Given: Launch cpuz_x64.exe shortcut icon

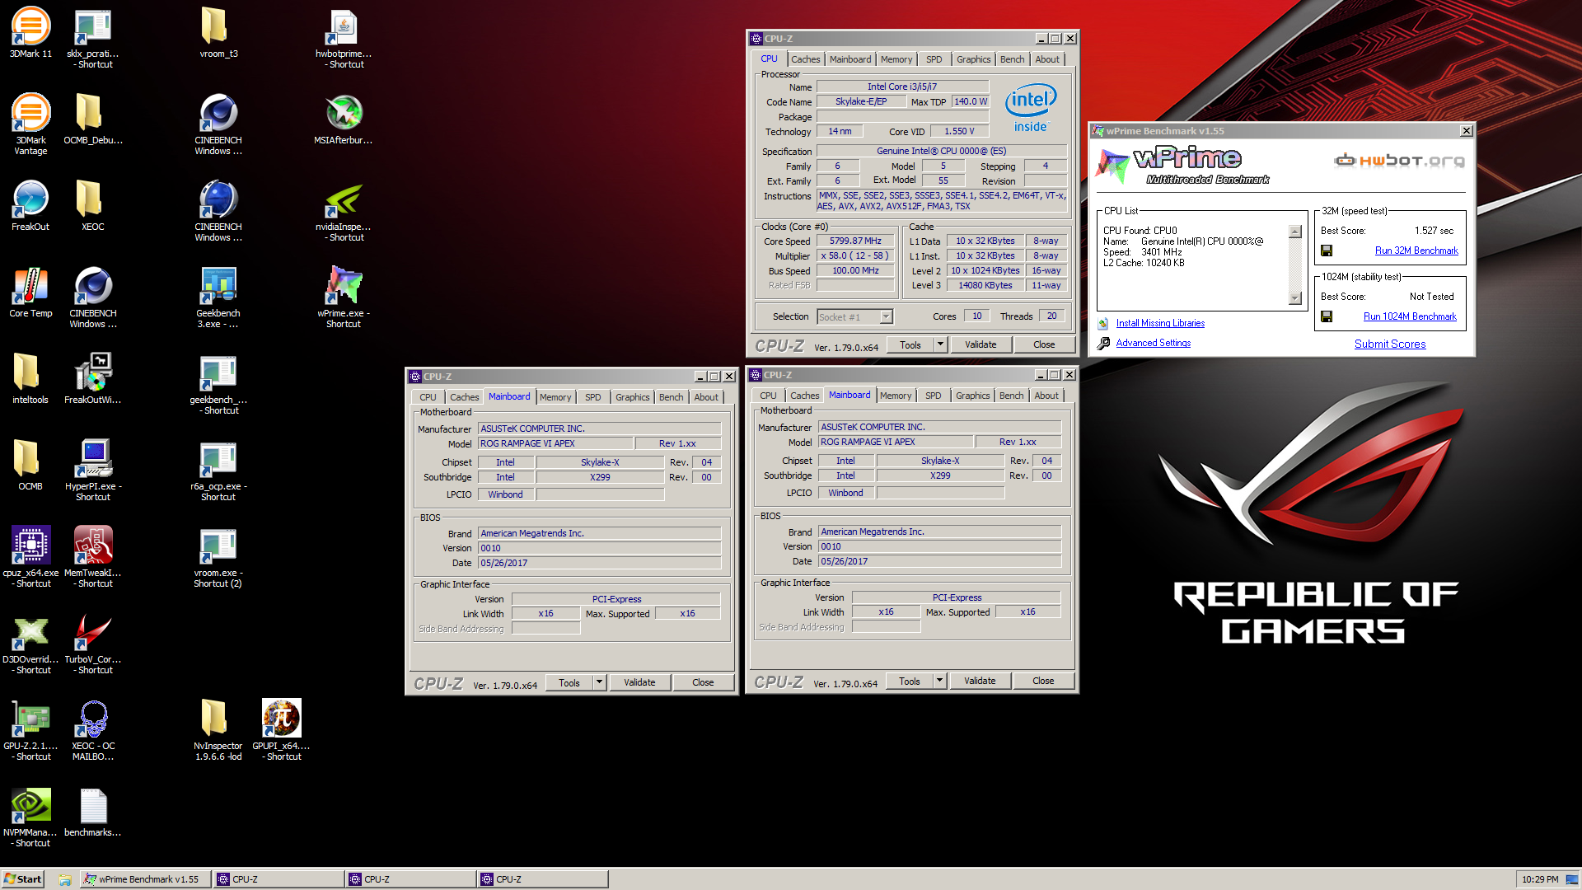Looking at the screenshot, I should (30, 546).
